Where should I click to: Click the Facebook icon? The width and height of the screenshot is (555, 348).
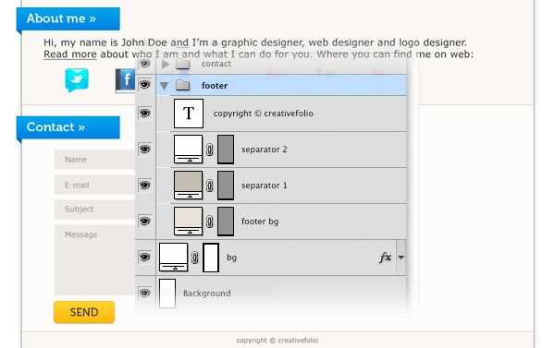[125, 80]
